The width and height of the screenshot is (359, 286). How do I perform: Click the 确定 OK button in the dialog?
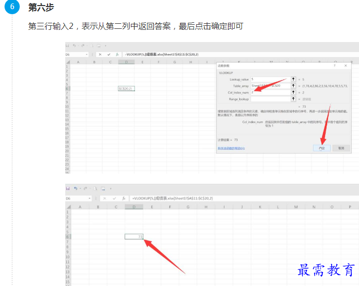pos(322,148)
